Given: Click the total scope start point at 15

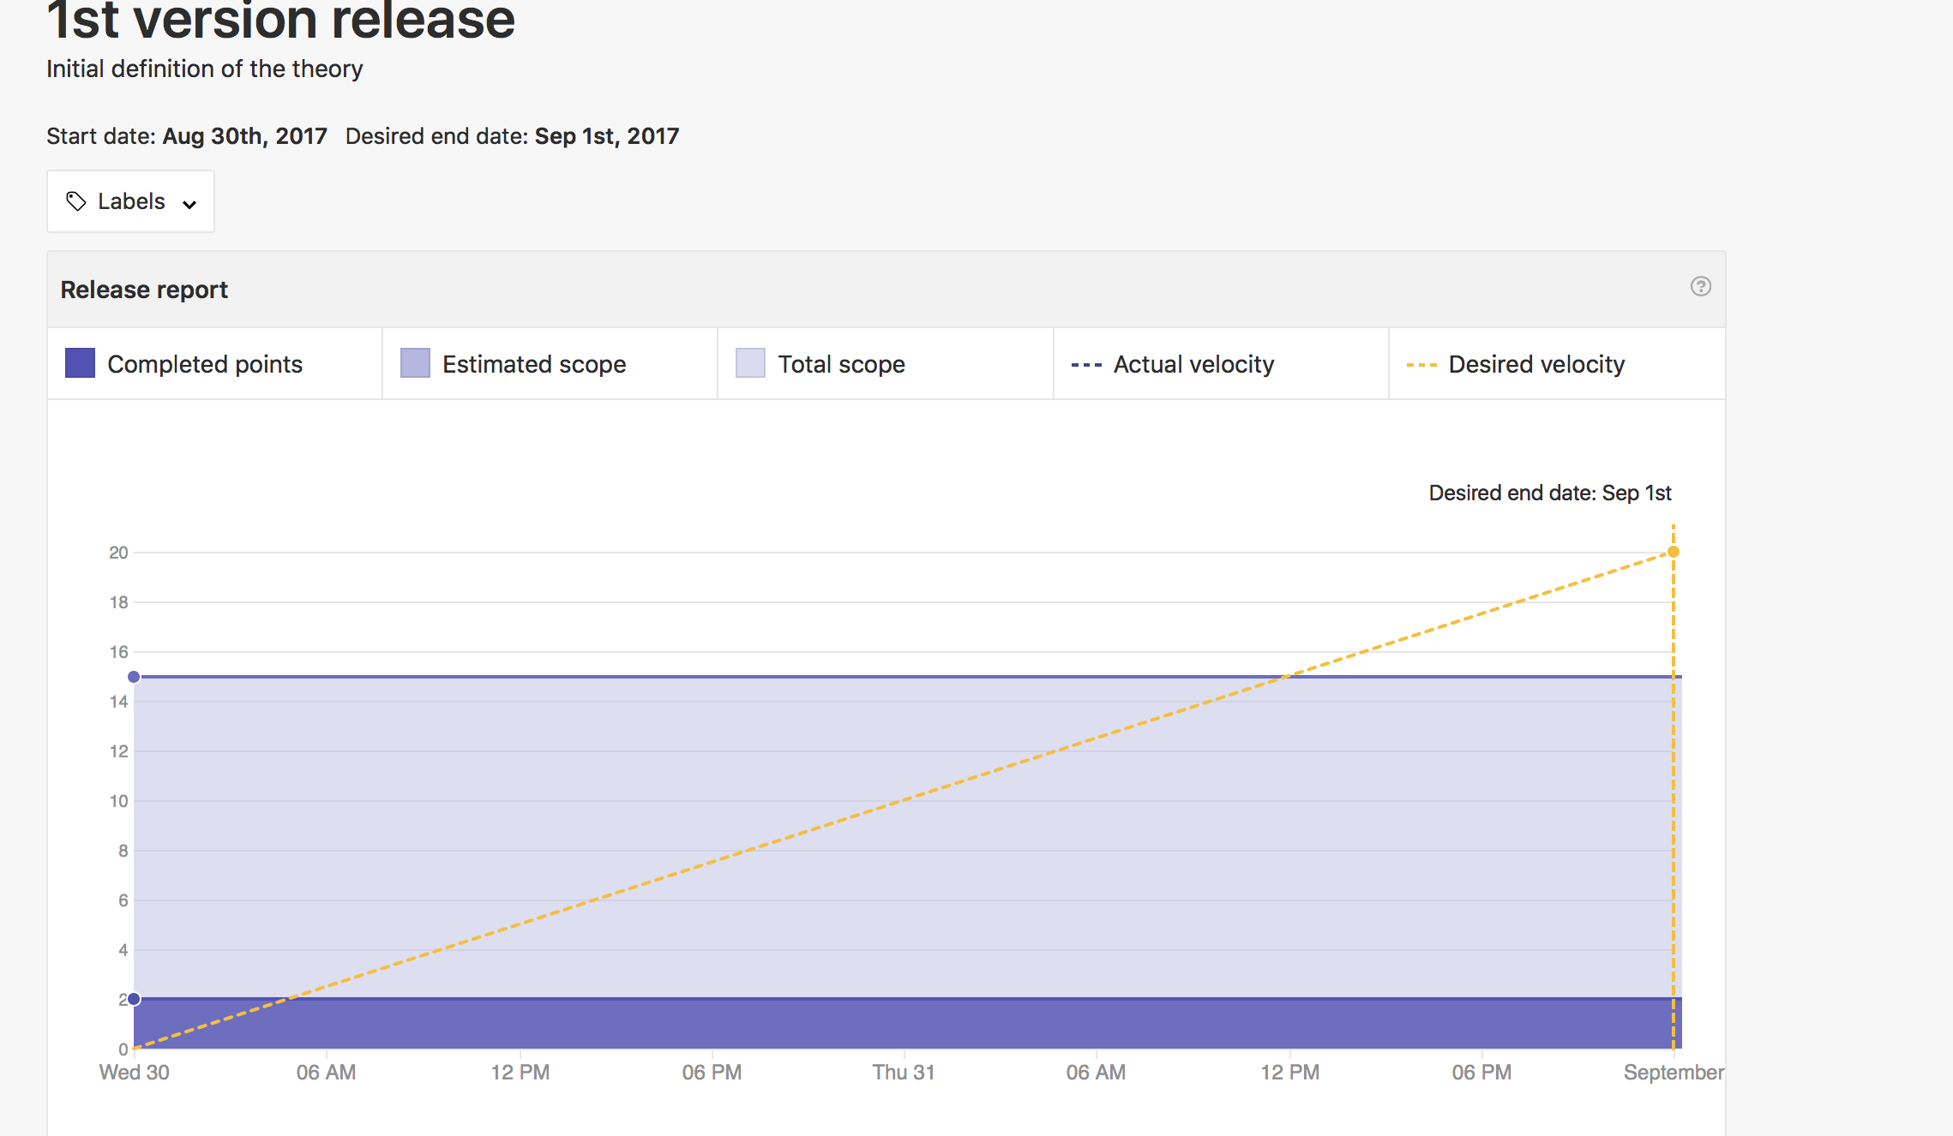Looking at the screenshot, I should tap(134, 677).
